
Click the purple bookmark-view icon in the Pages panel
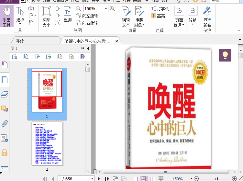pos(83,57)
